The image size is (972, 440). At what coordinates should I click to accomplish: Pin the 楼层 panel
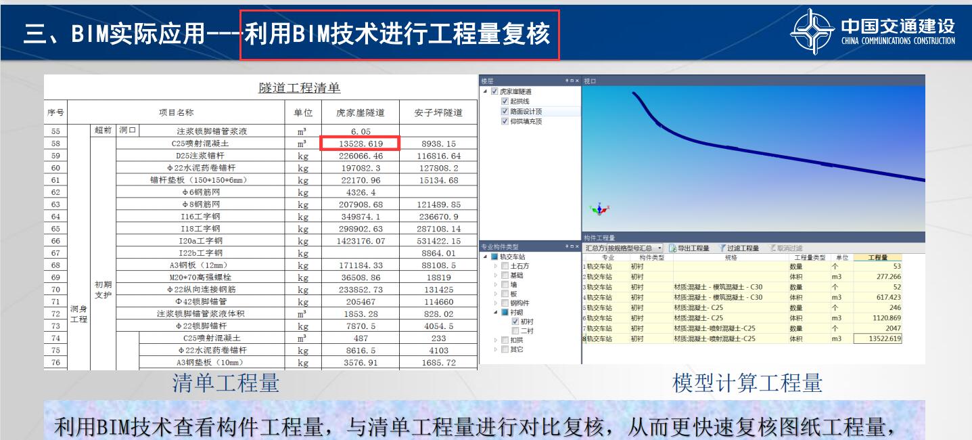coord(568,81)
